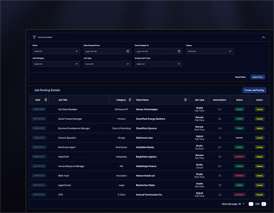Open Details for Head Chef row
Screen dimensions: 274x213
tap(260, 157)
